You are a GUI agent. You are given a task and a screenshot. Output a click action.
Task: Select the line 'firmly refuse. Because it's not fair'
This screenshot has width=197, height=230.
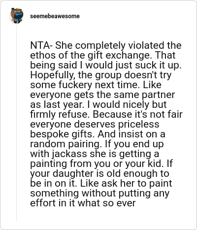[x=106, y=114]
